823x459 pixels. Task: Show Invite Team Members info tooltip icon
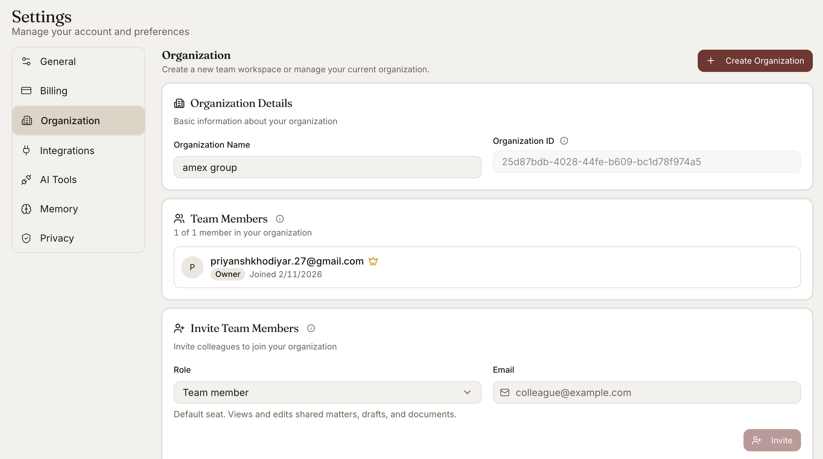click(311, 328)
